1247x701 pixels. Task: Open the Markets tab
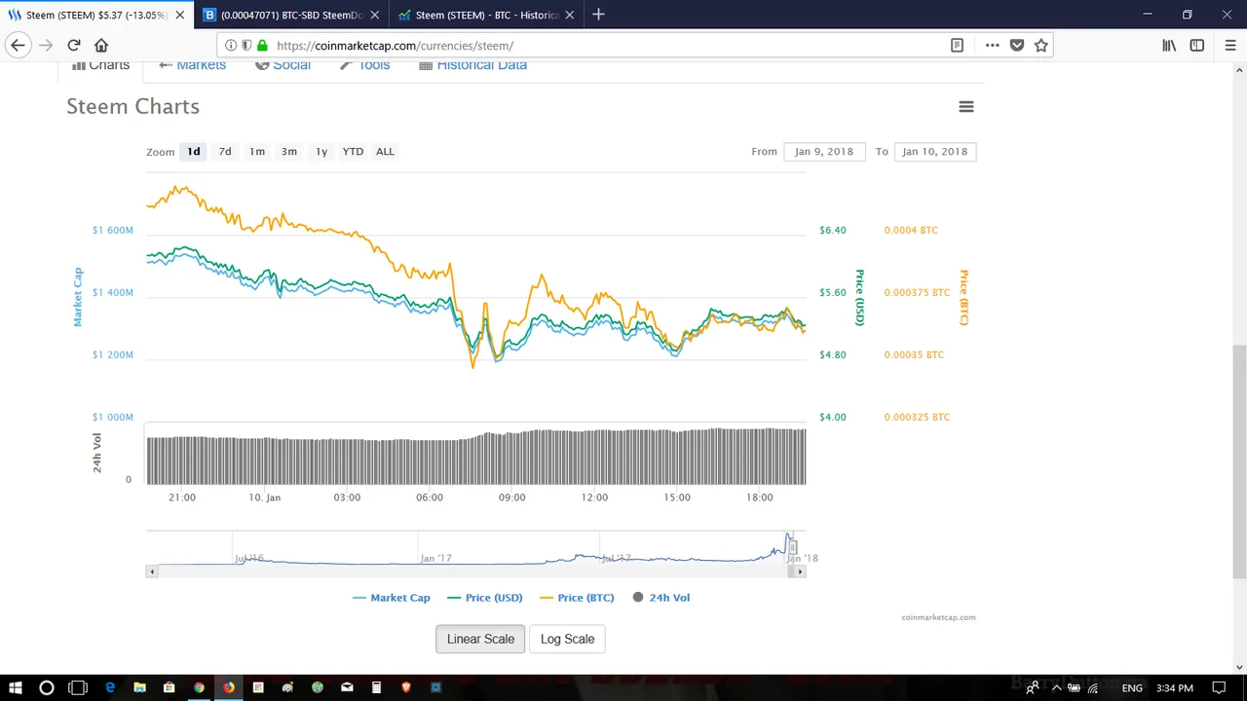coord(192,65)
